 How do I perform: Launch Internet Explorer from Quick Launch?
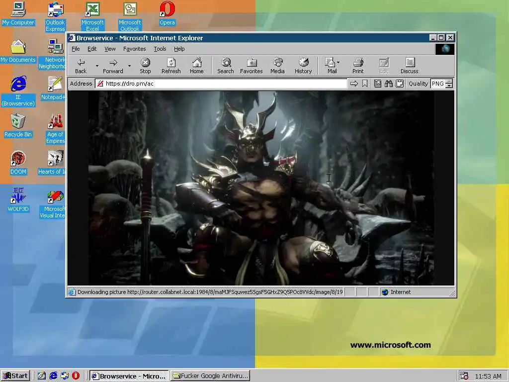point(53,376)
